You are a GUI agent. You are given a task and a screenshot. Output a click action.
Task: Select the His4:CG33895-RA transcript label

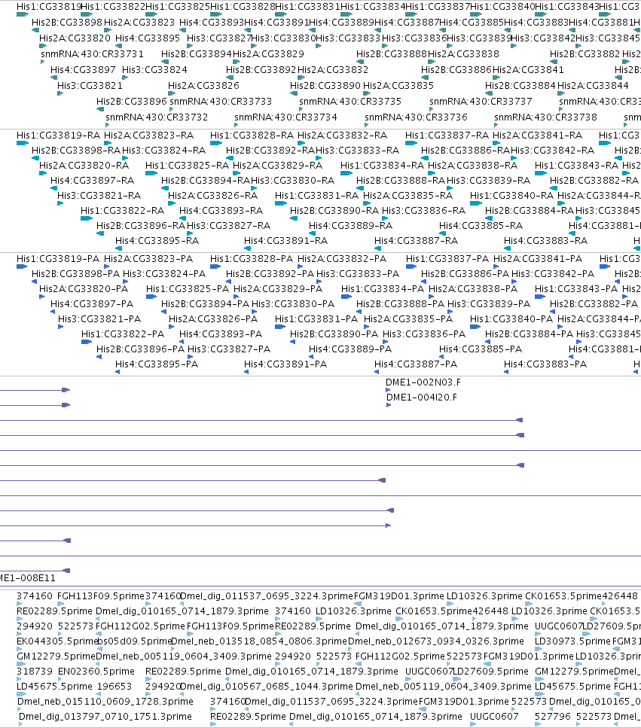(x=157, y=240)
